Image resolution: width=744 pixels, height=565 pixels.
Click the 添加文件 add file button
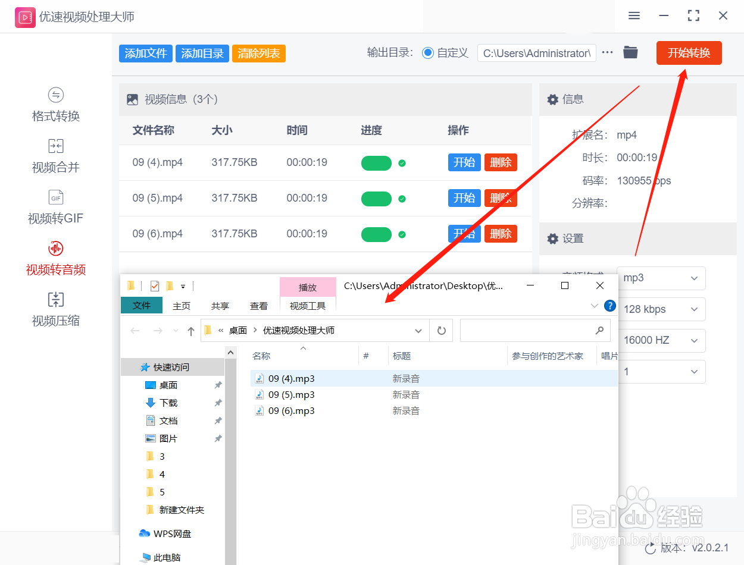pyautogui.click(x=146, y=53)
